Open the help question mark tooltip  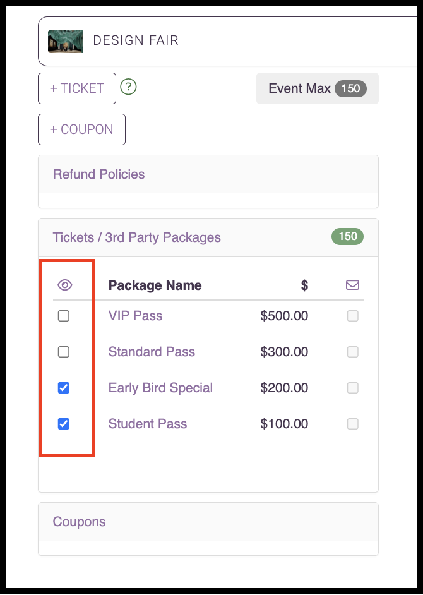coord(128,87)
